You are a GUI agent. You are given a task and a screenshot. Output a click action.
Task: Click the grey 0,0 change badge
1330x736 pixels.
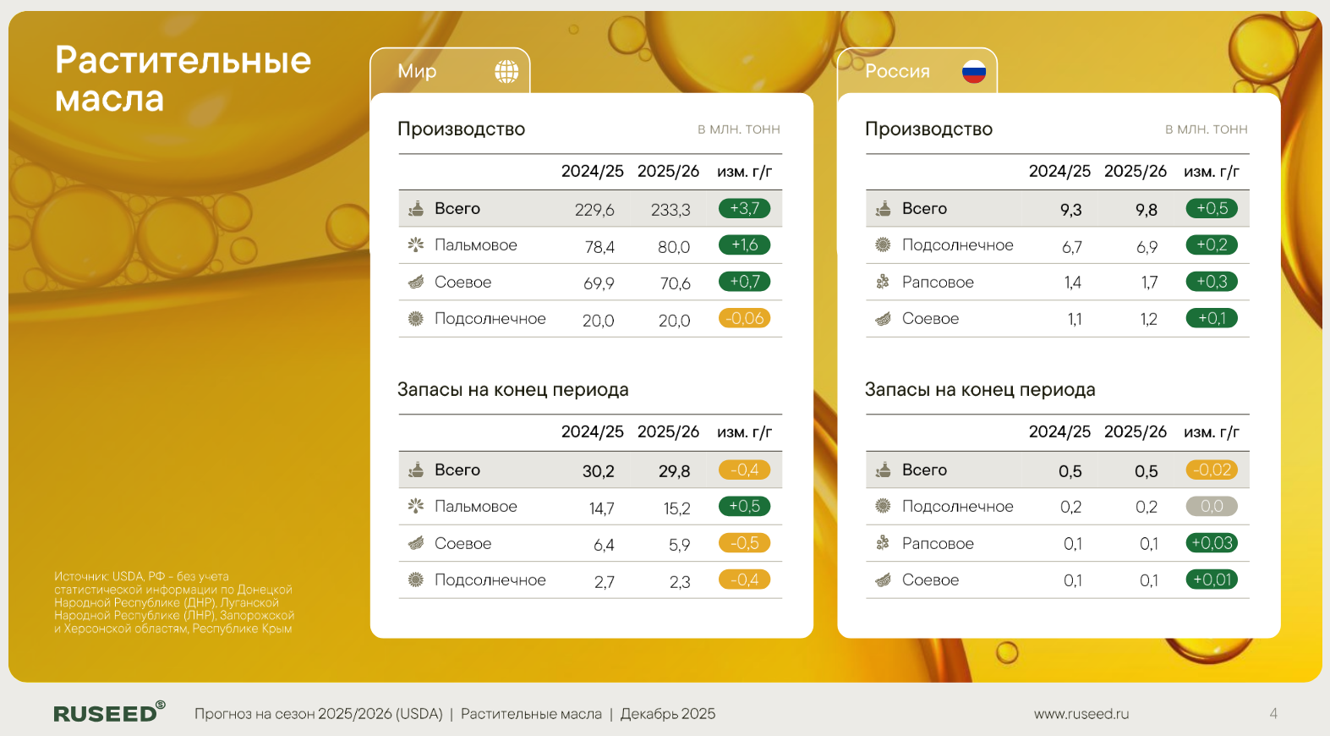(1211, 507)
